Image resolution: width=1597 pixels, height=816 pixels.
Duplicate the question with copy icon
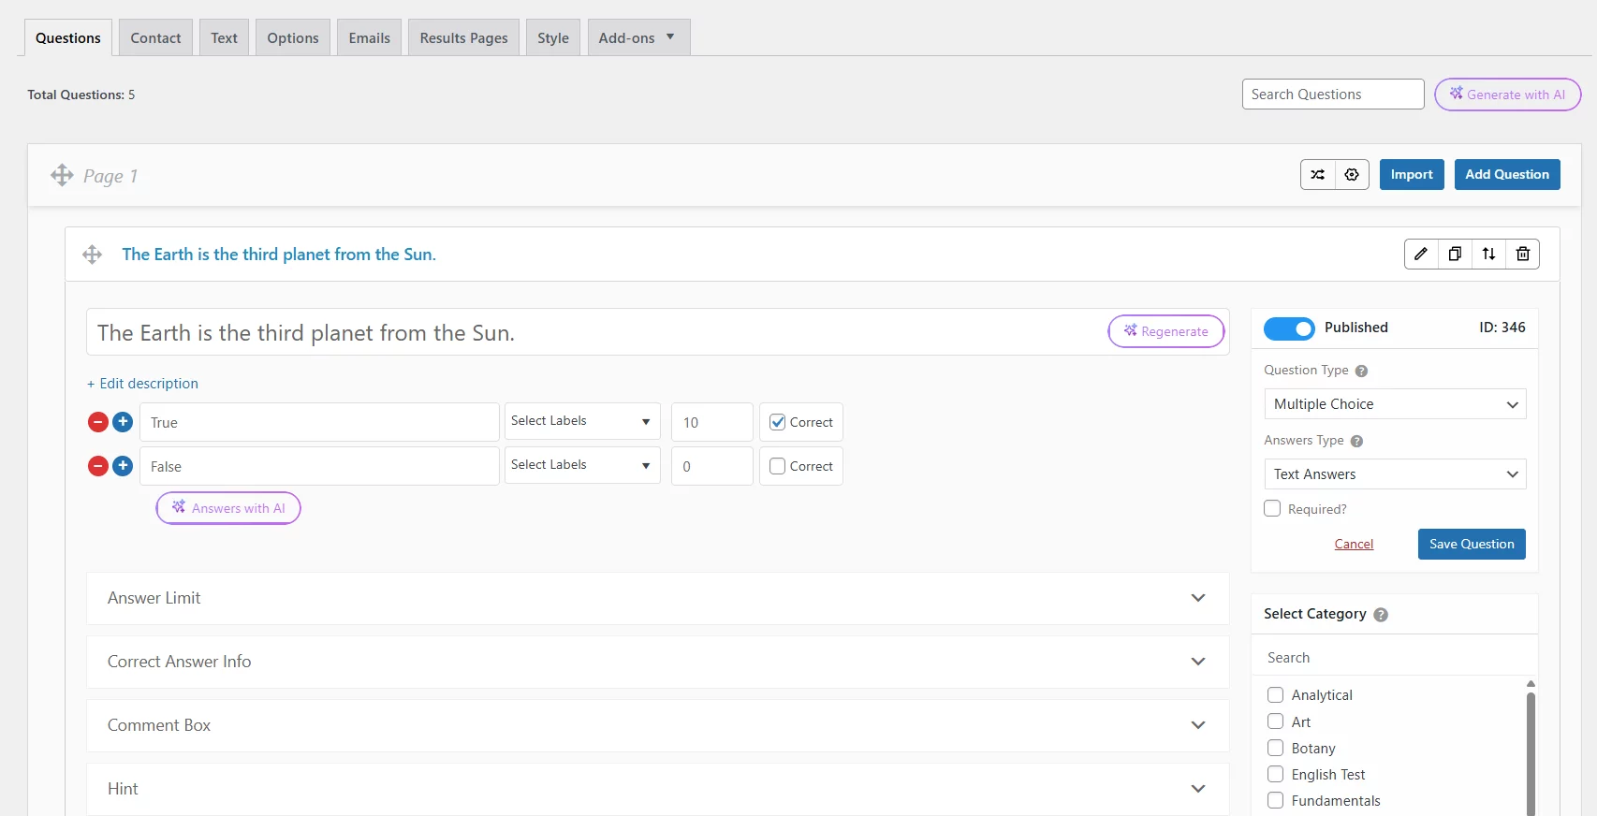[1455, 254]
